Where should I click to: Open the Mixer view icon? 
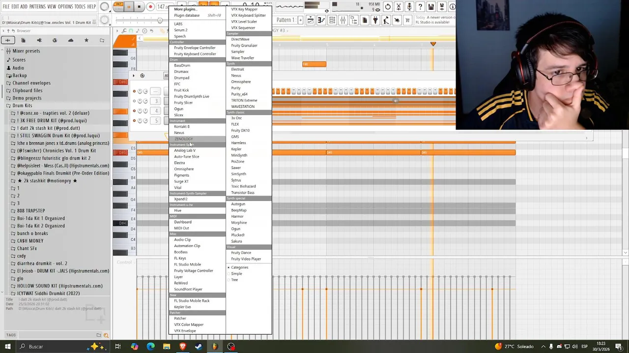(343, 20)
